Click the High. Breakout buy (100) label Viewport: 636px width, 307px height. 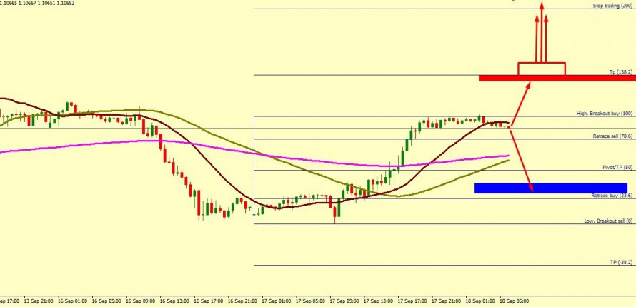(x=605, y=114)
